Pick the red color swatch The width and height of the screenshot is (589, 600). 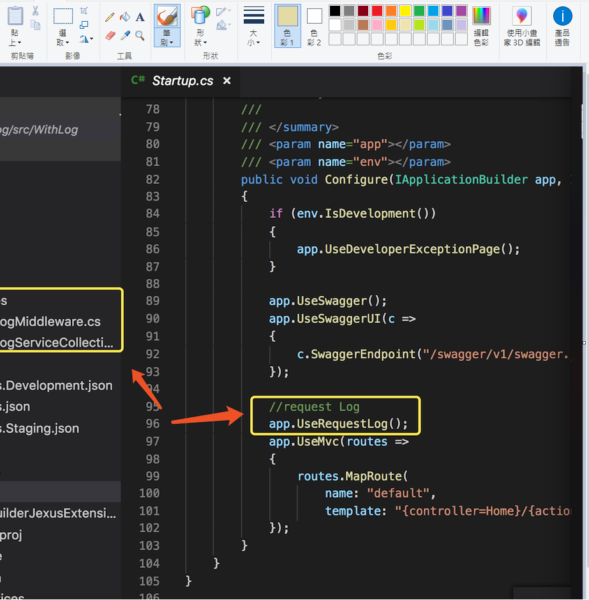click(377, 11)
